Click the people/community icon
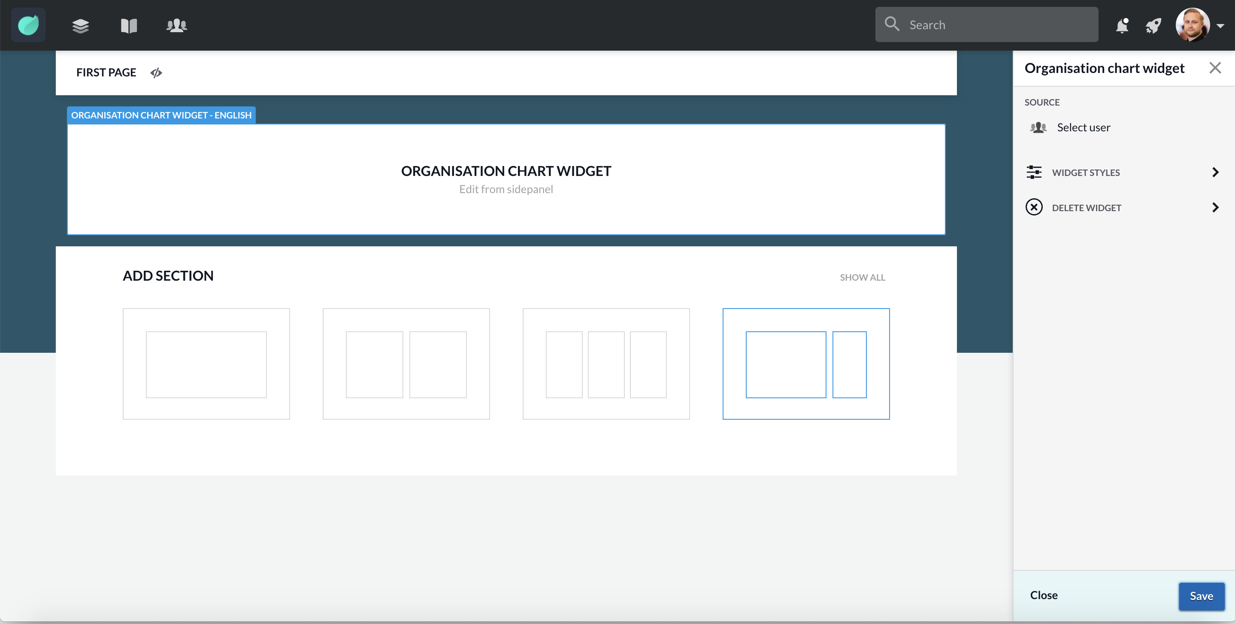Screen dimensions: 1235x624 point(176,24)
